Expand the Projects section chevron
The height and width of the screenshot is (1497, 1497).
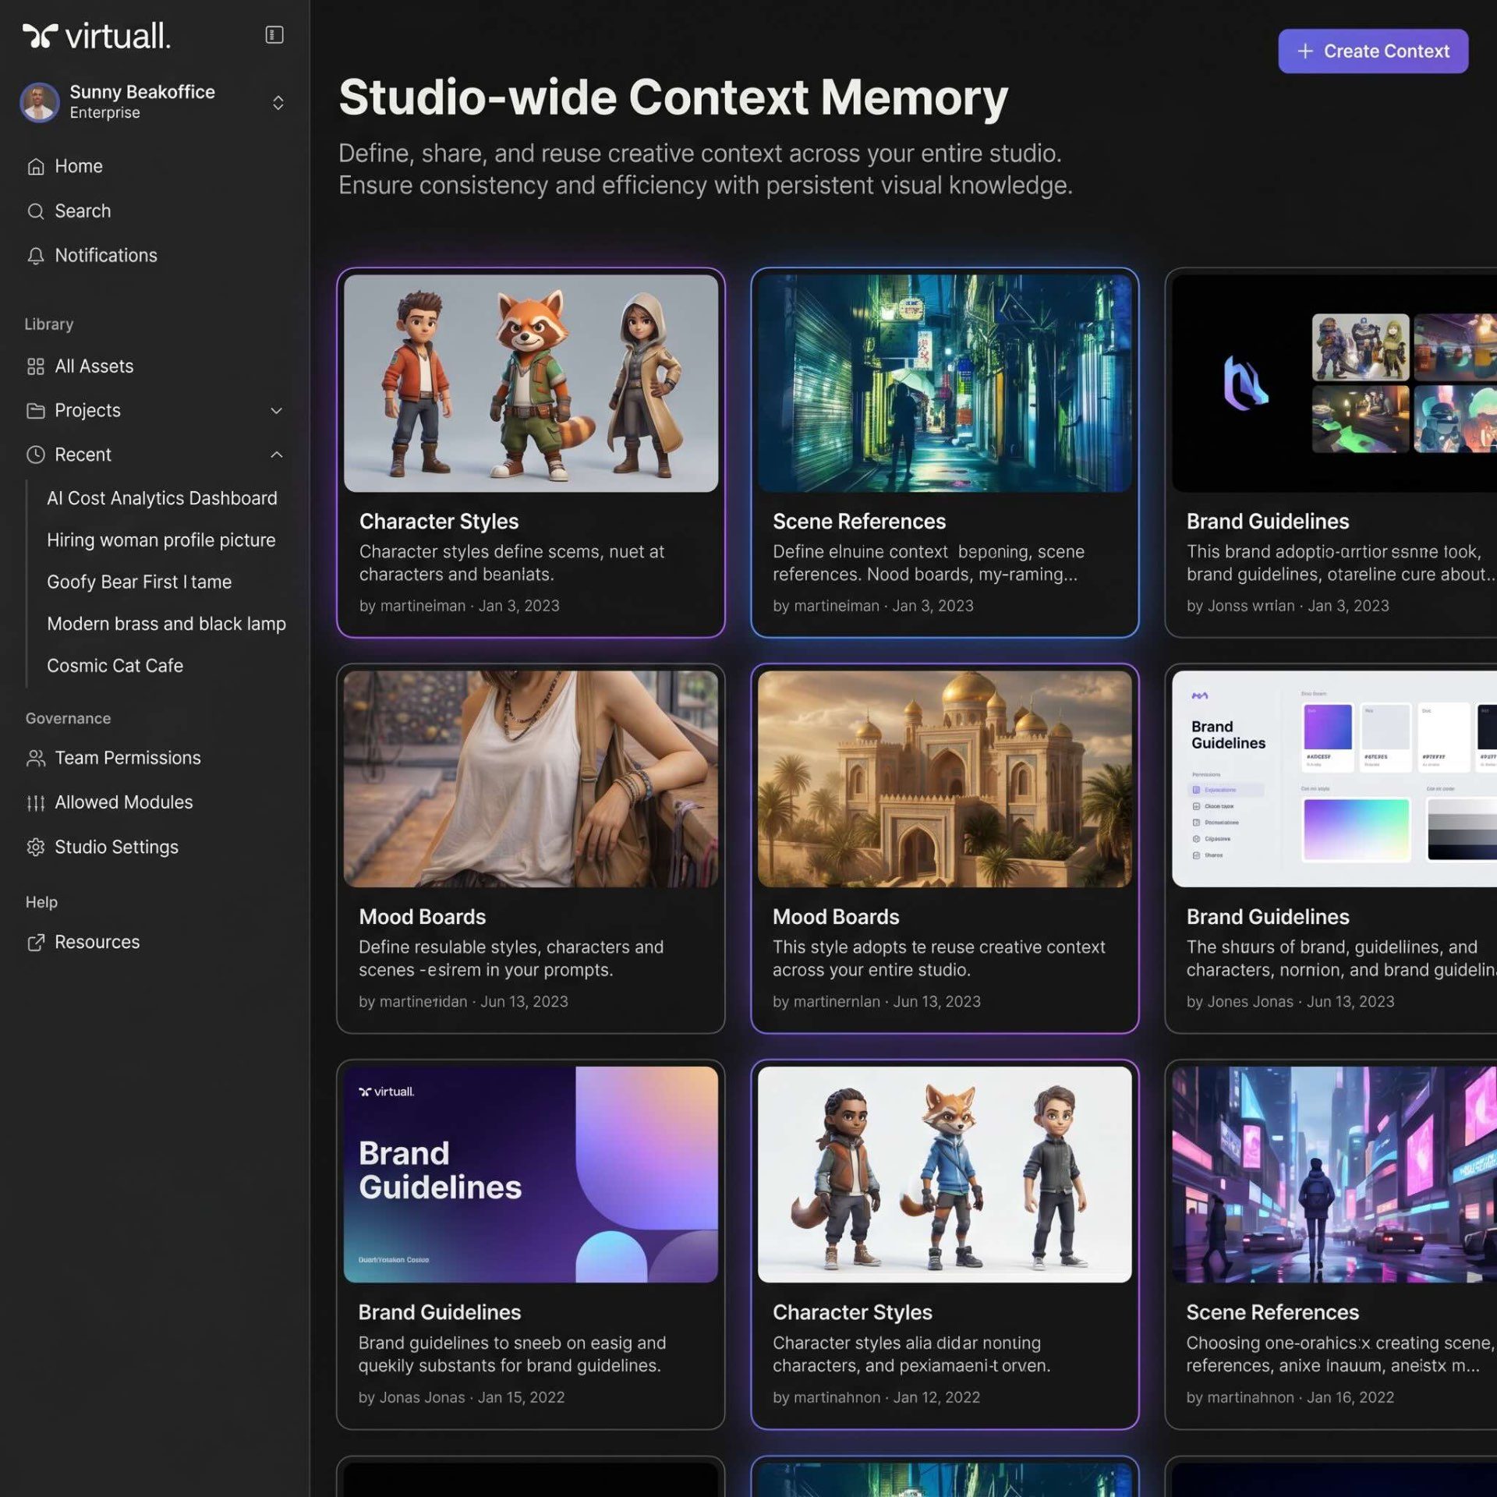click(x=276, y=411)
